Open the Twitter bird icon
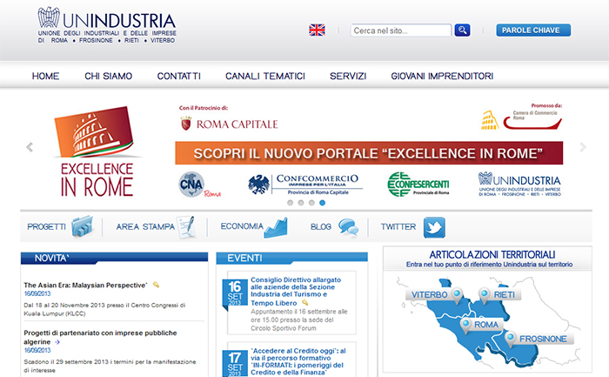The height and width of the screenshot is (377, 609). 434,227
